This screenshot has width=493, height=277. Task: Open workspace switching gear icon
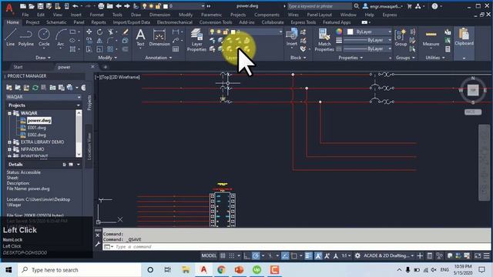357,256
